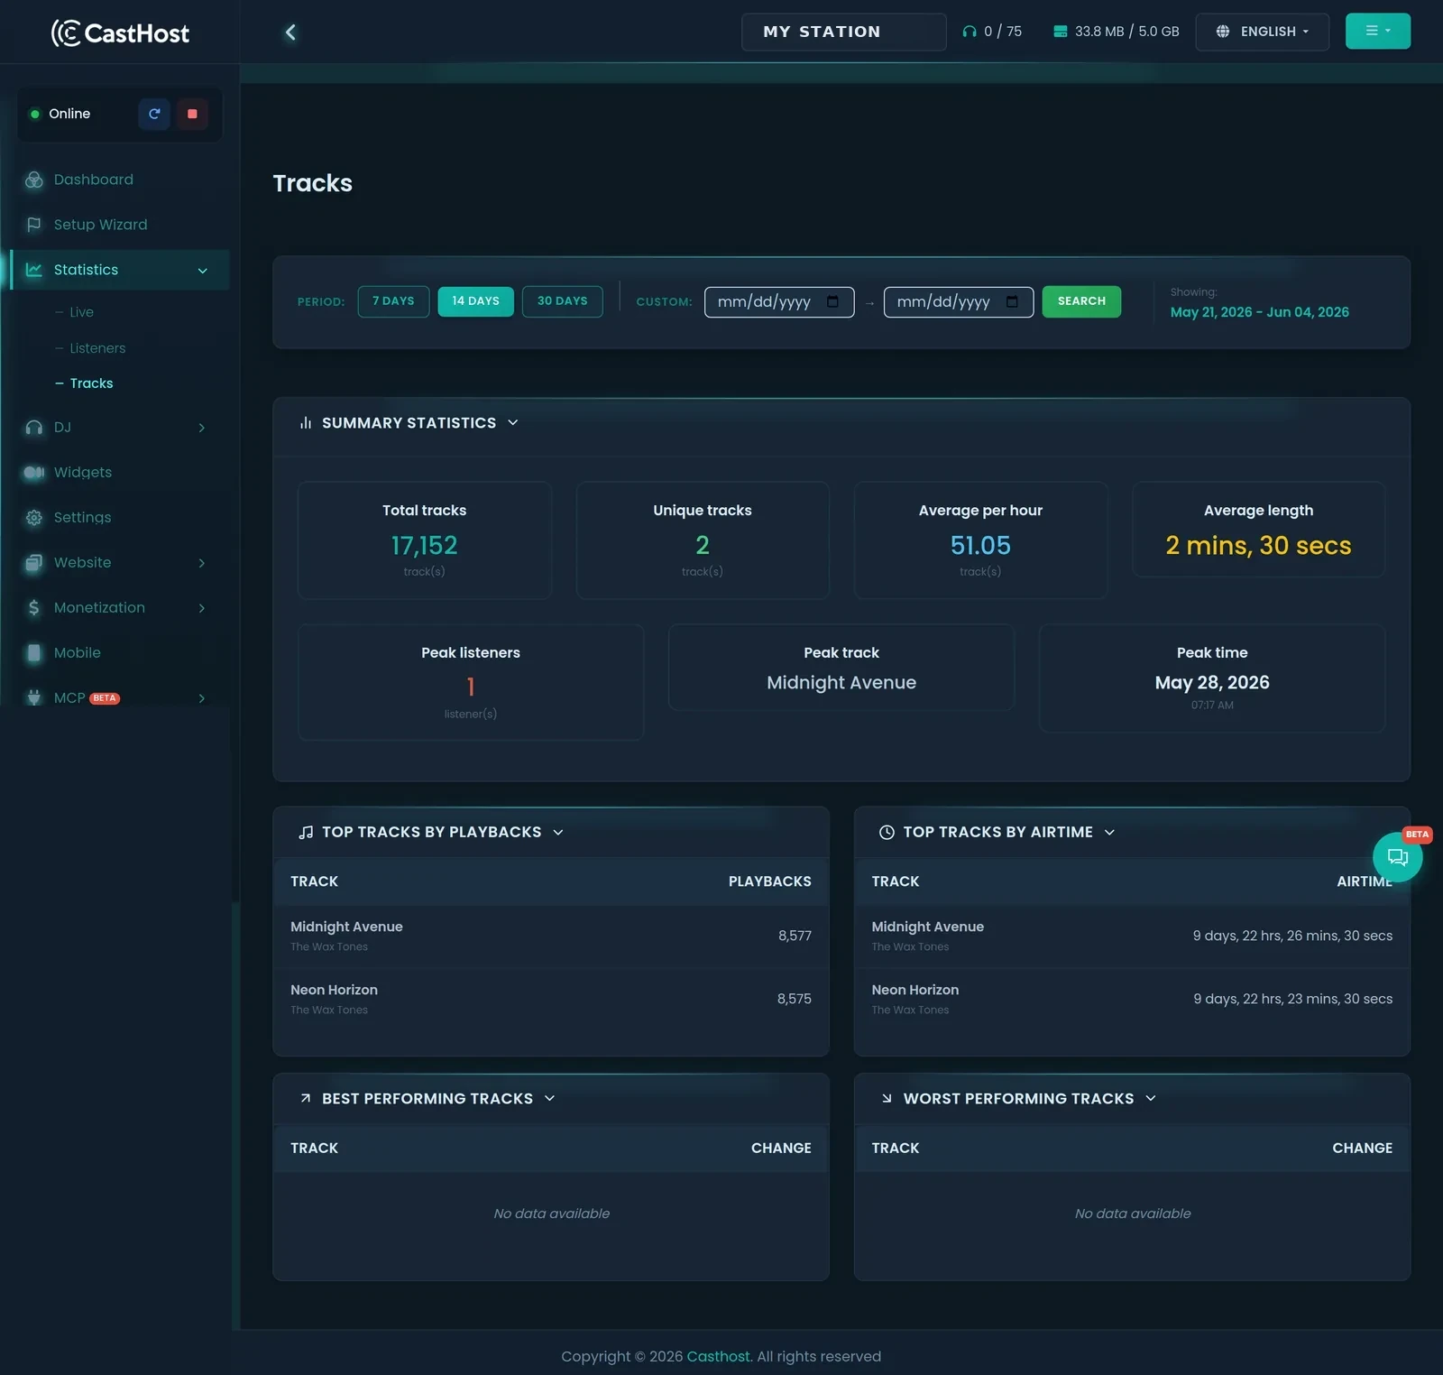Screen dimensions: 1443x1375
Task: Click the Search button
Action: click(x=1081, y=301)
